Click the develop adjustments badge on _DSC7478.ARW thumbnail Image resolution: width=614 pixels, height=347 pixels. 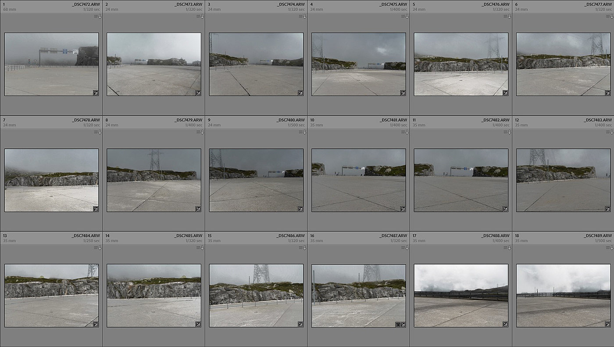[96, 209]
